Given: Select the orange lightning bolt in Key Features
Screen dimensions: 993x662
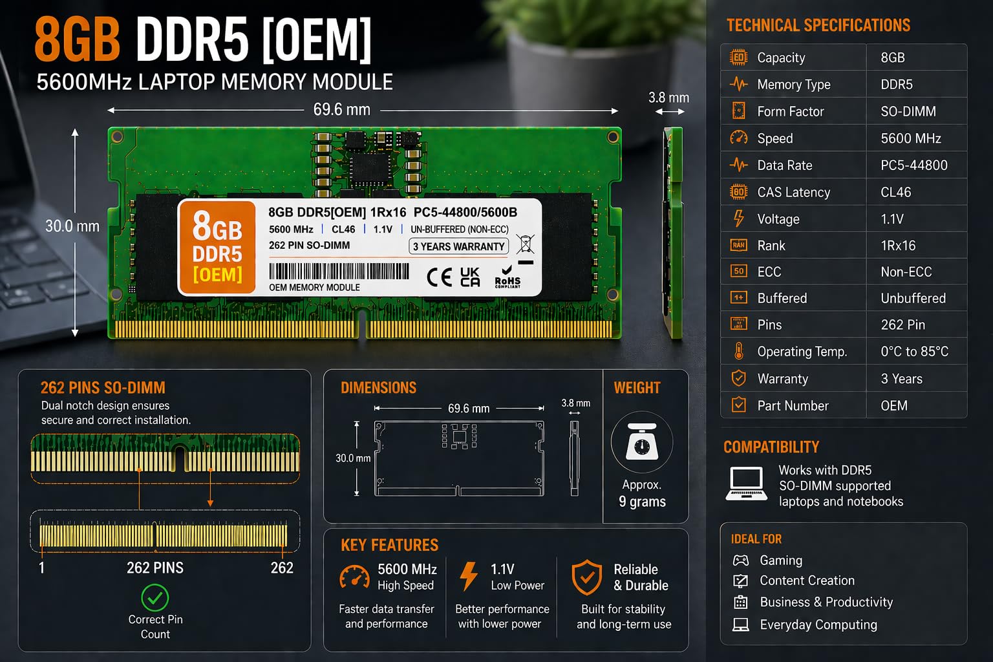Looking at the screenshot, I should click(x=469, y=576).
